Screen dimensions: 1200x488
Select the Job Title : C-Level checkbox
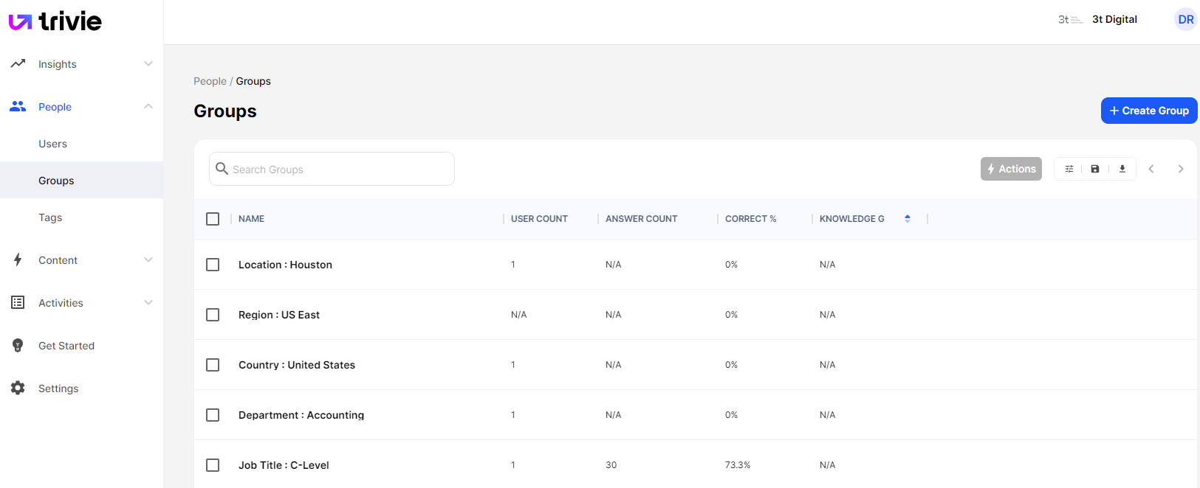tap(213, 465)
